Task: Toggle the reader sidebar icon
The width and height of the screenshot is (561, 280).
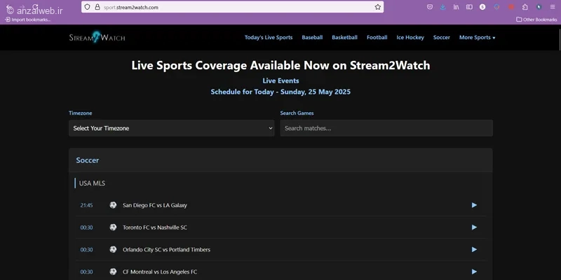Action: click(469, 7)
